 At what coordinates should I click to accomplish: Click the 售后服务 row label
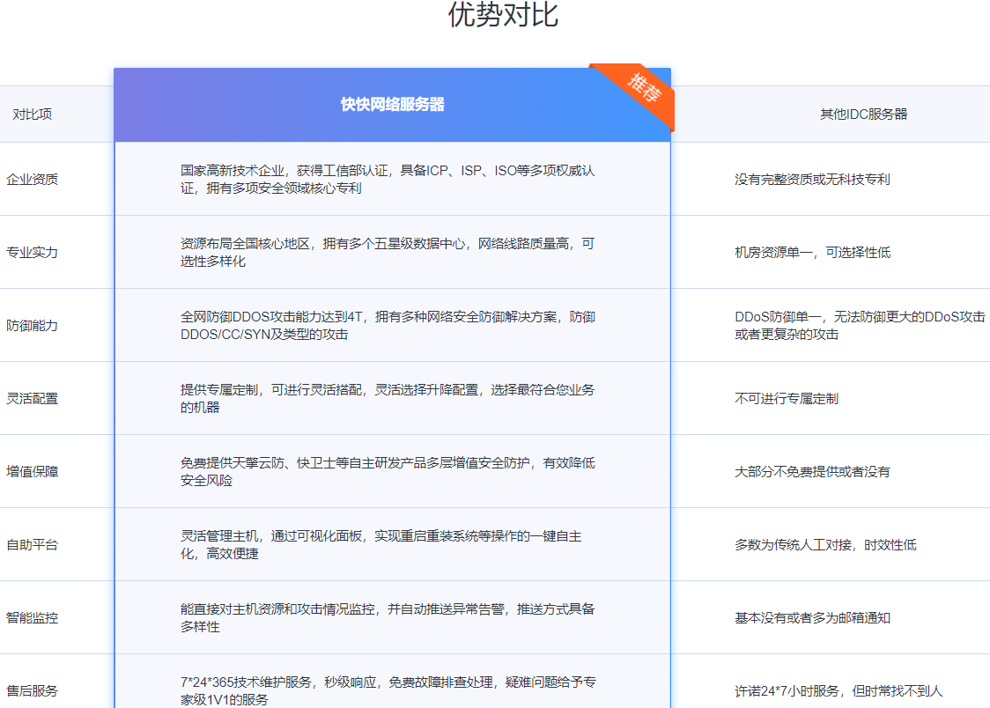(33, 691)
